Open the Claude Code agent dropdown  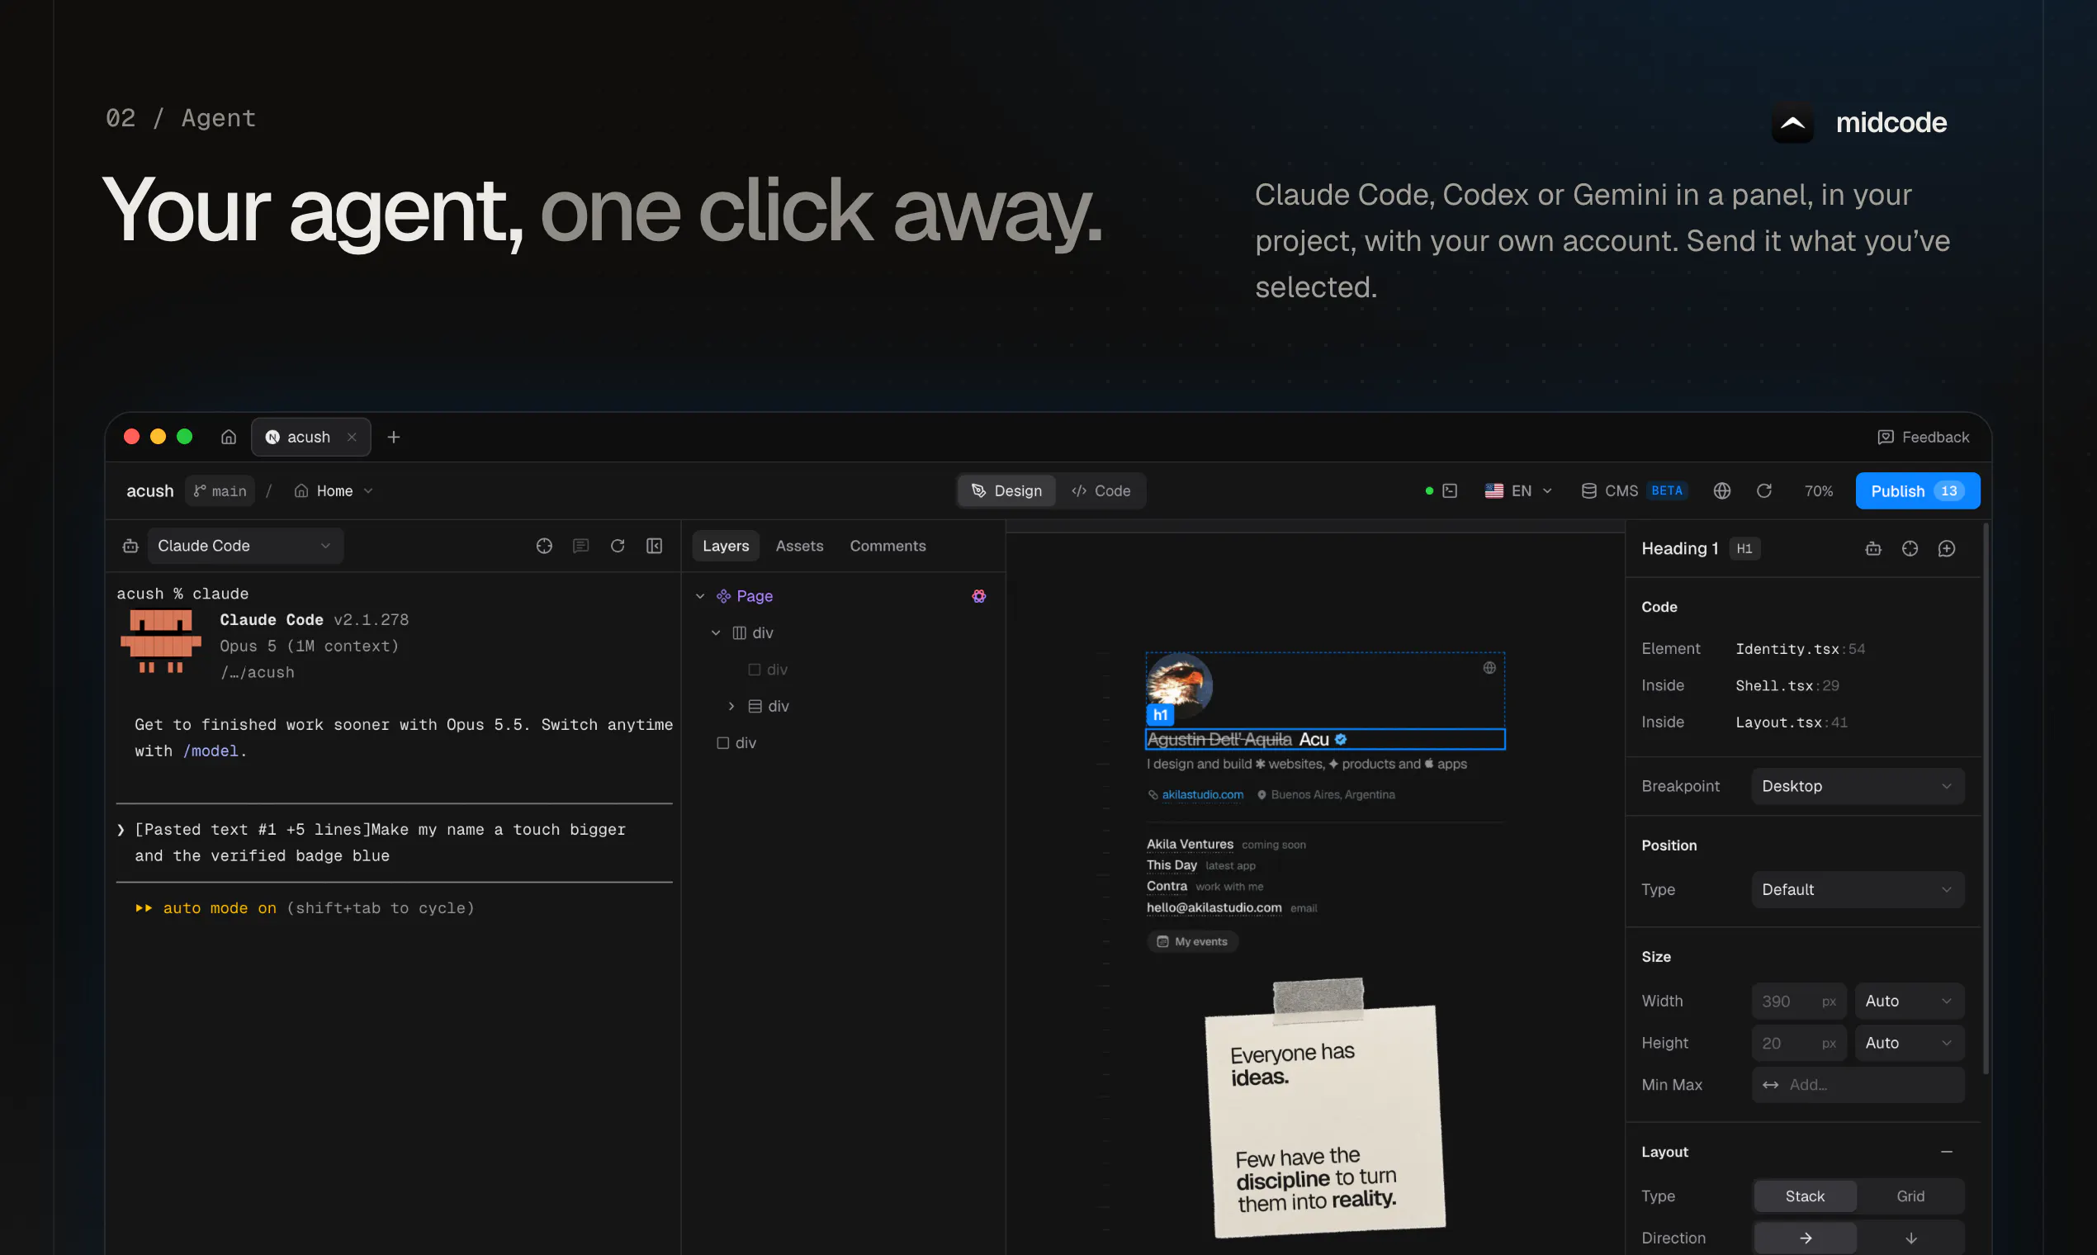pyautogui.click(x=245, y=547)
